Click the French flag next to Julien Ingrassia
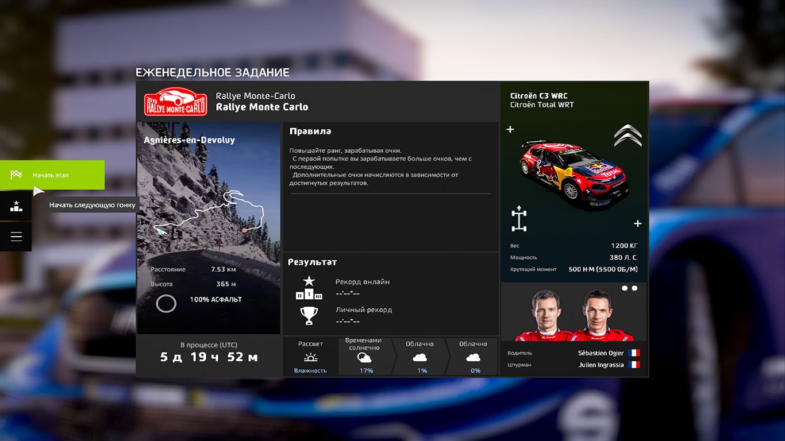 [x=634, y=365]
